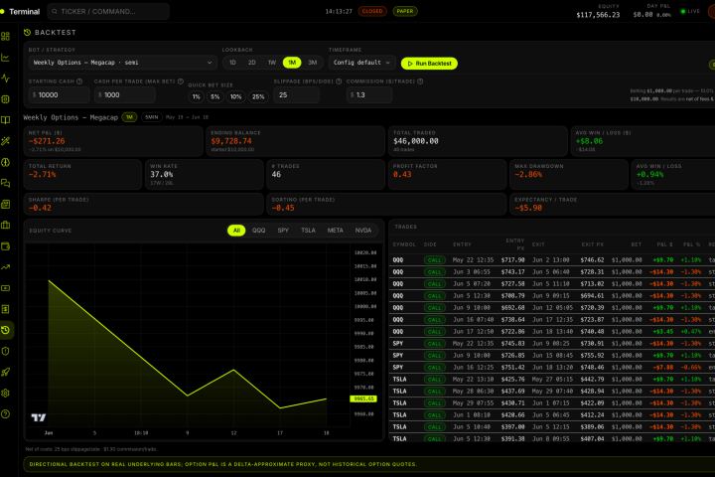Click the TSLA trade entered May 28 06:30
This screenshot has width=715, height=477.
(552, 392)
